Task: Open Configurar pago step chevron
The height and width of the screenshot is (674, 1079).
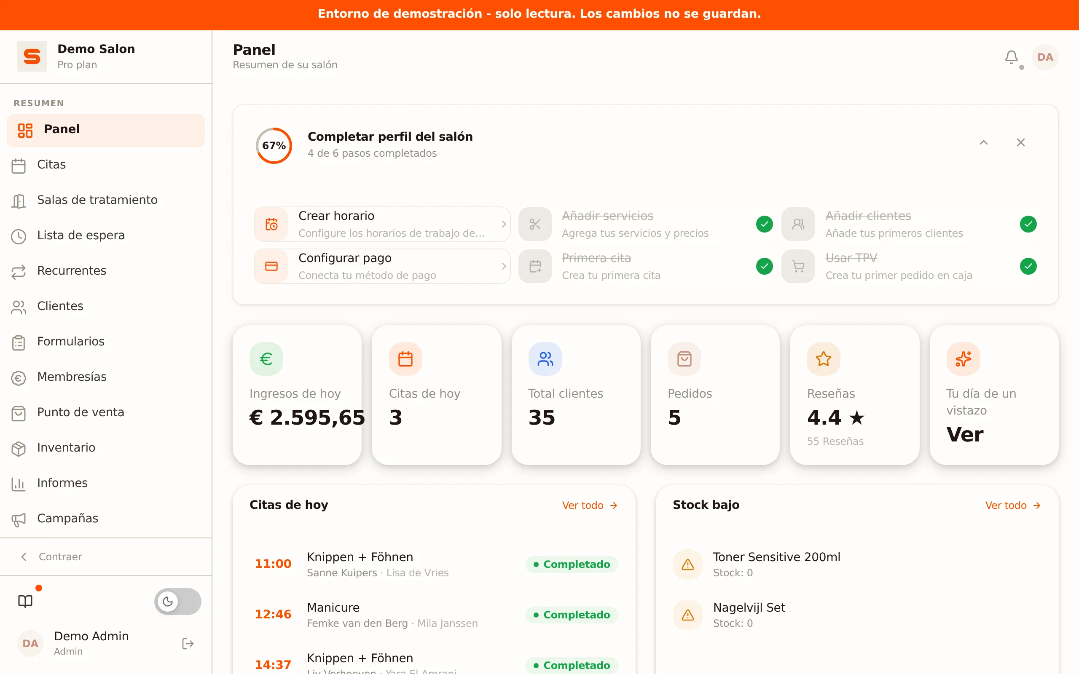Action: [x=503, y=266]
